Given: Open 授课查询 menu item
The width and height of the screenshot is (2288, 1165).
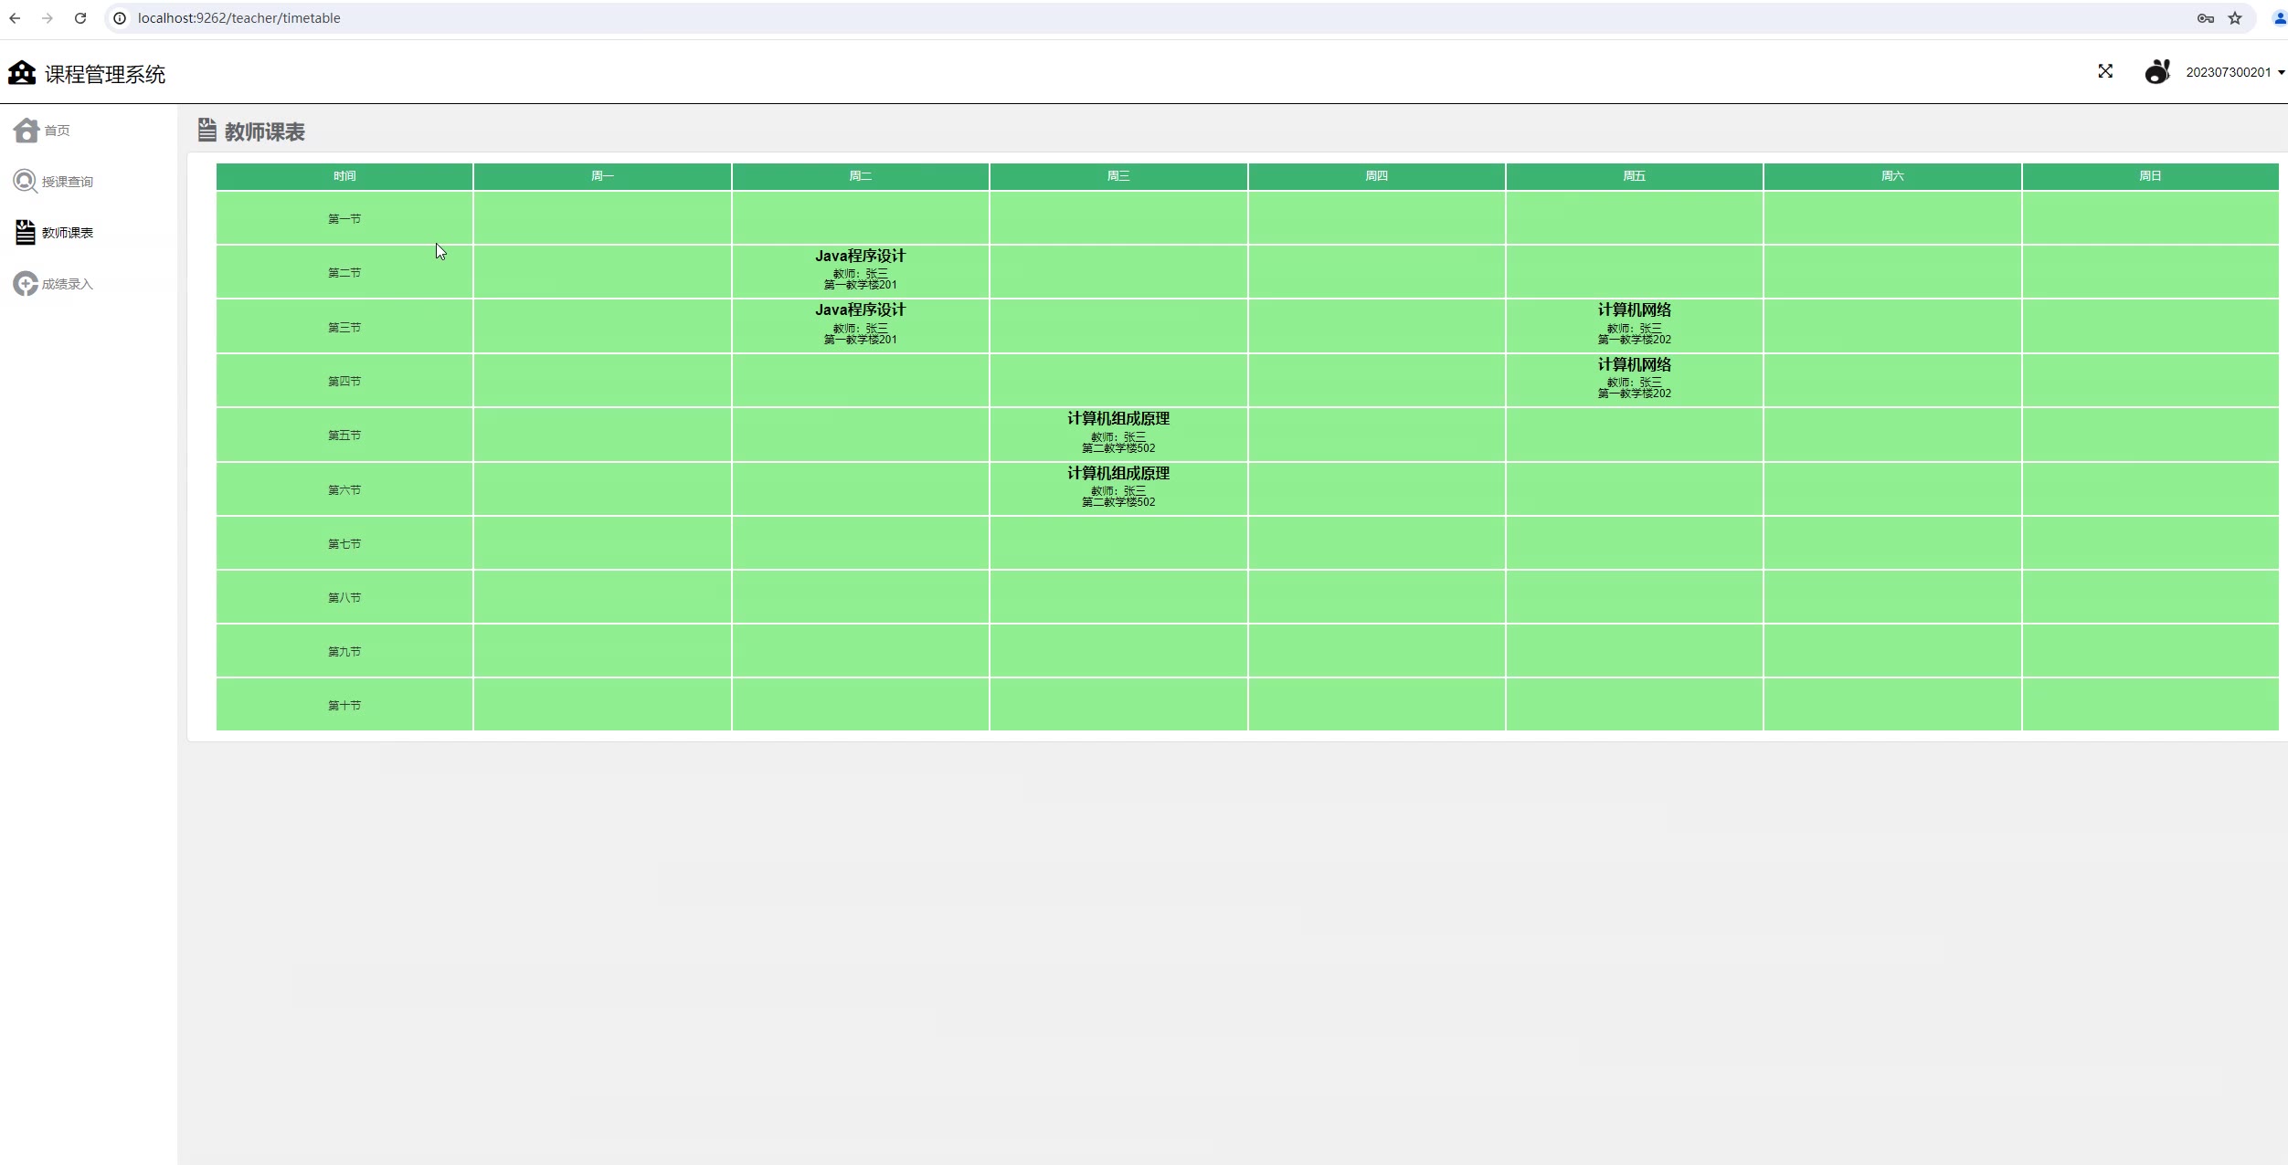Looking at the screenshot, I should click(68, 182).
